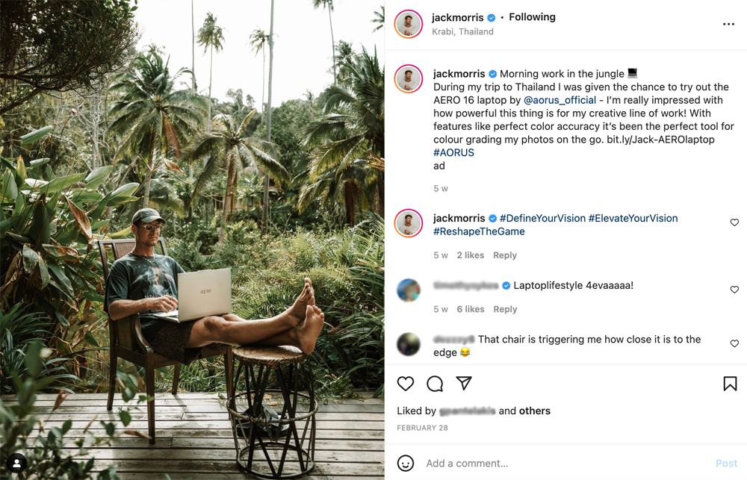Like the 'Laptoplifestyle 4evaaaaa!' comment
Image resolution: width=747 pixels, height=480 pixels.
(x=734, y=290)
